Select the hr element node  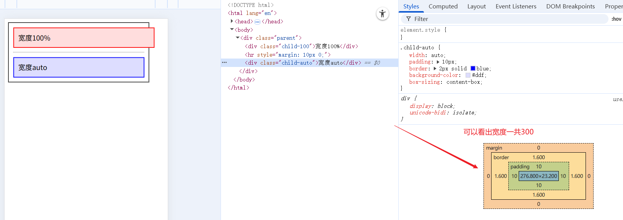(x=287, y=55)
